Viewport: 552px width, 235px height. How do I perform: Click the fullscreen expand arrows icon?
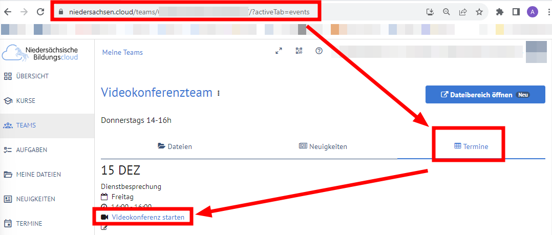coord(279,51)
